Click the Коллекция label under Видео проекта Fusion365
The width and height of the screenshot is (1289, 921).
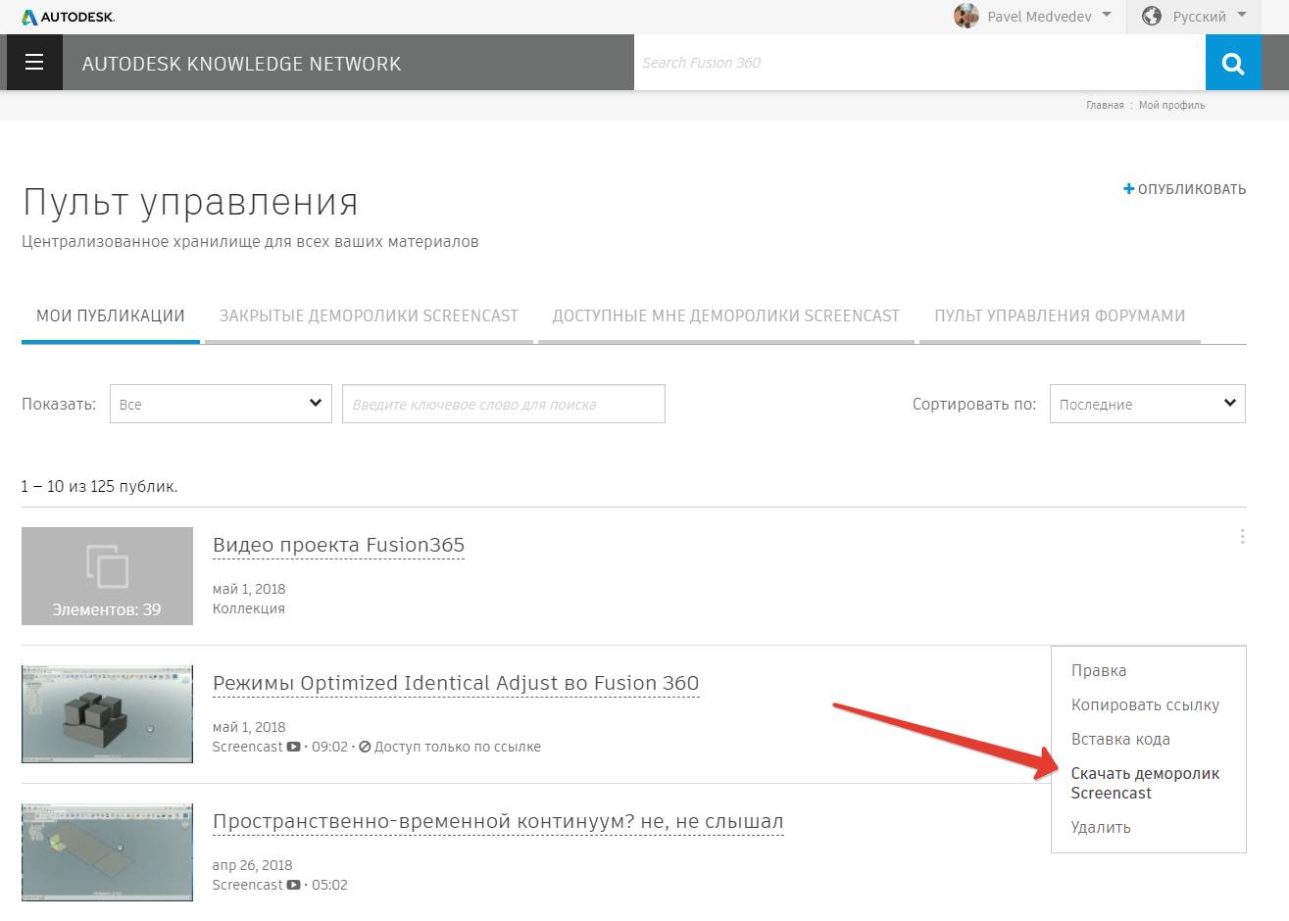click(x=249, y=608)
